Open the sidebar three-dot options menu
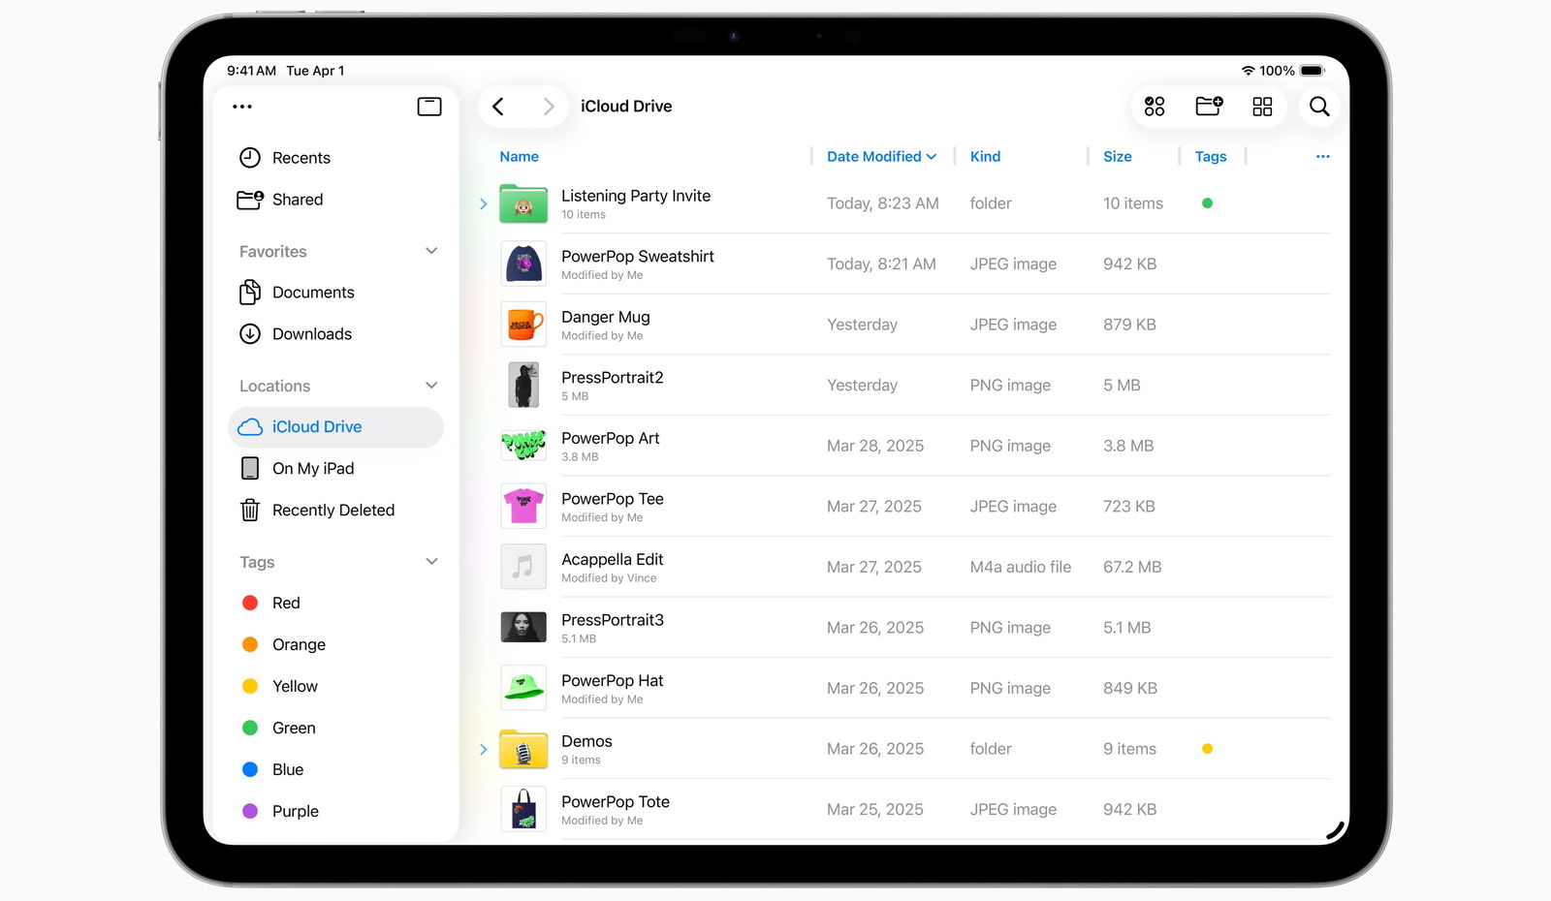 (242, 107)
